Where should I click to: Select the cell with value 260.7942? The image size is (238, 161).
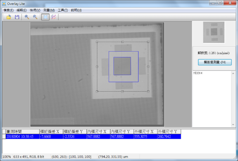[x=169, y=137]
